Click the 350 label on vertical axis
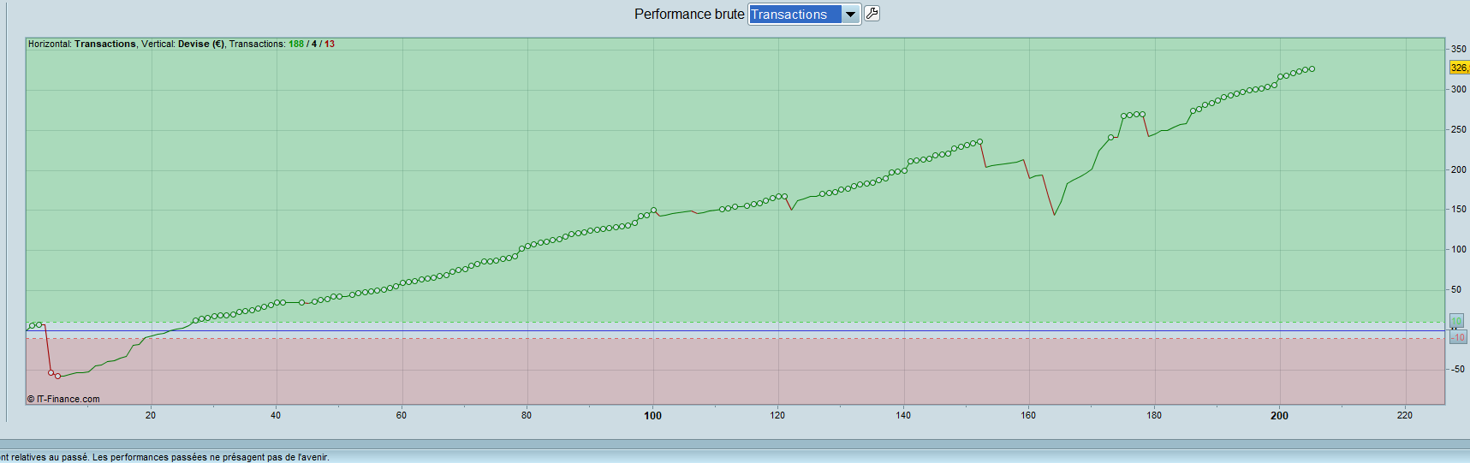The height and width of the screenshot is (463, 1470). coord(1458,50)
